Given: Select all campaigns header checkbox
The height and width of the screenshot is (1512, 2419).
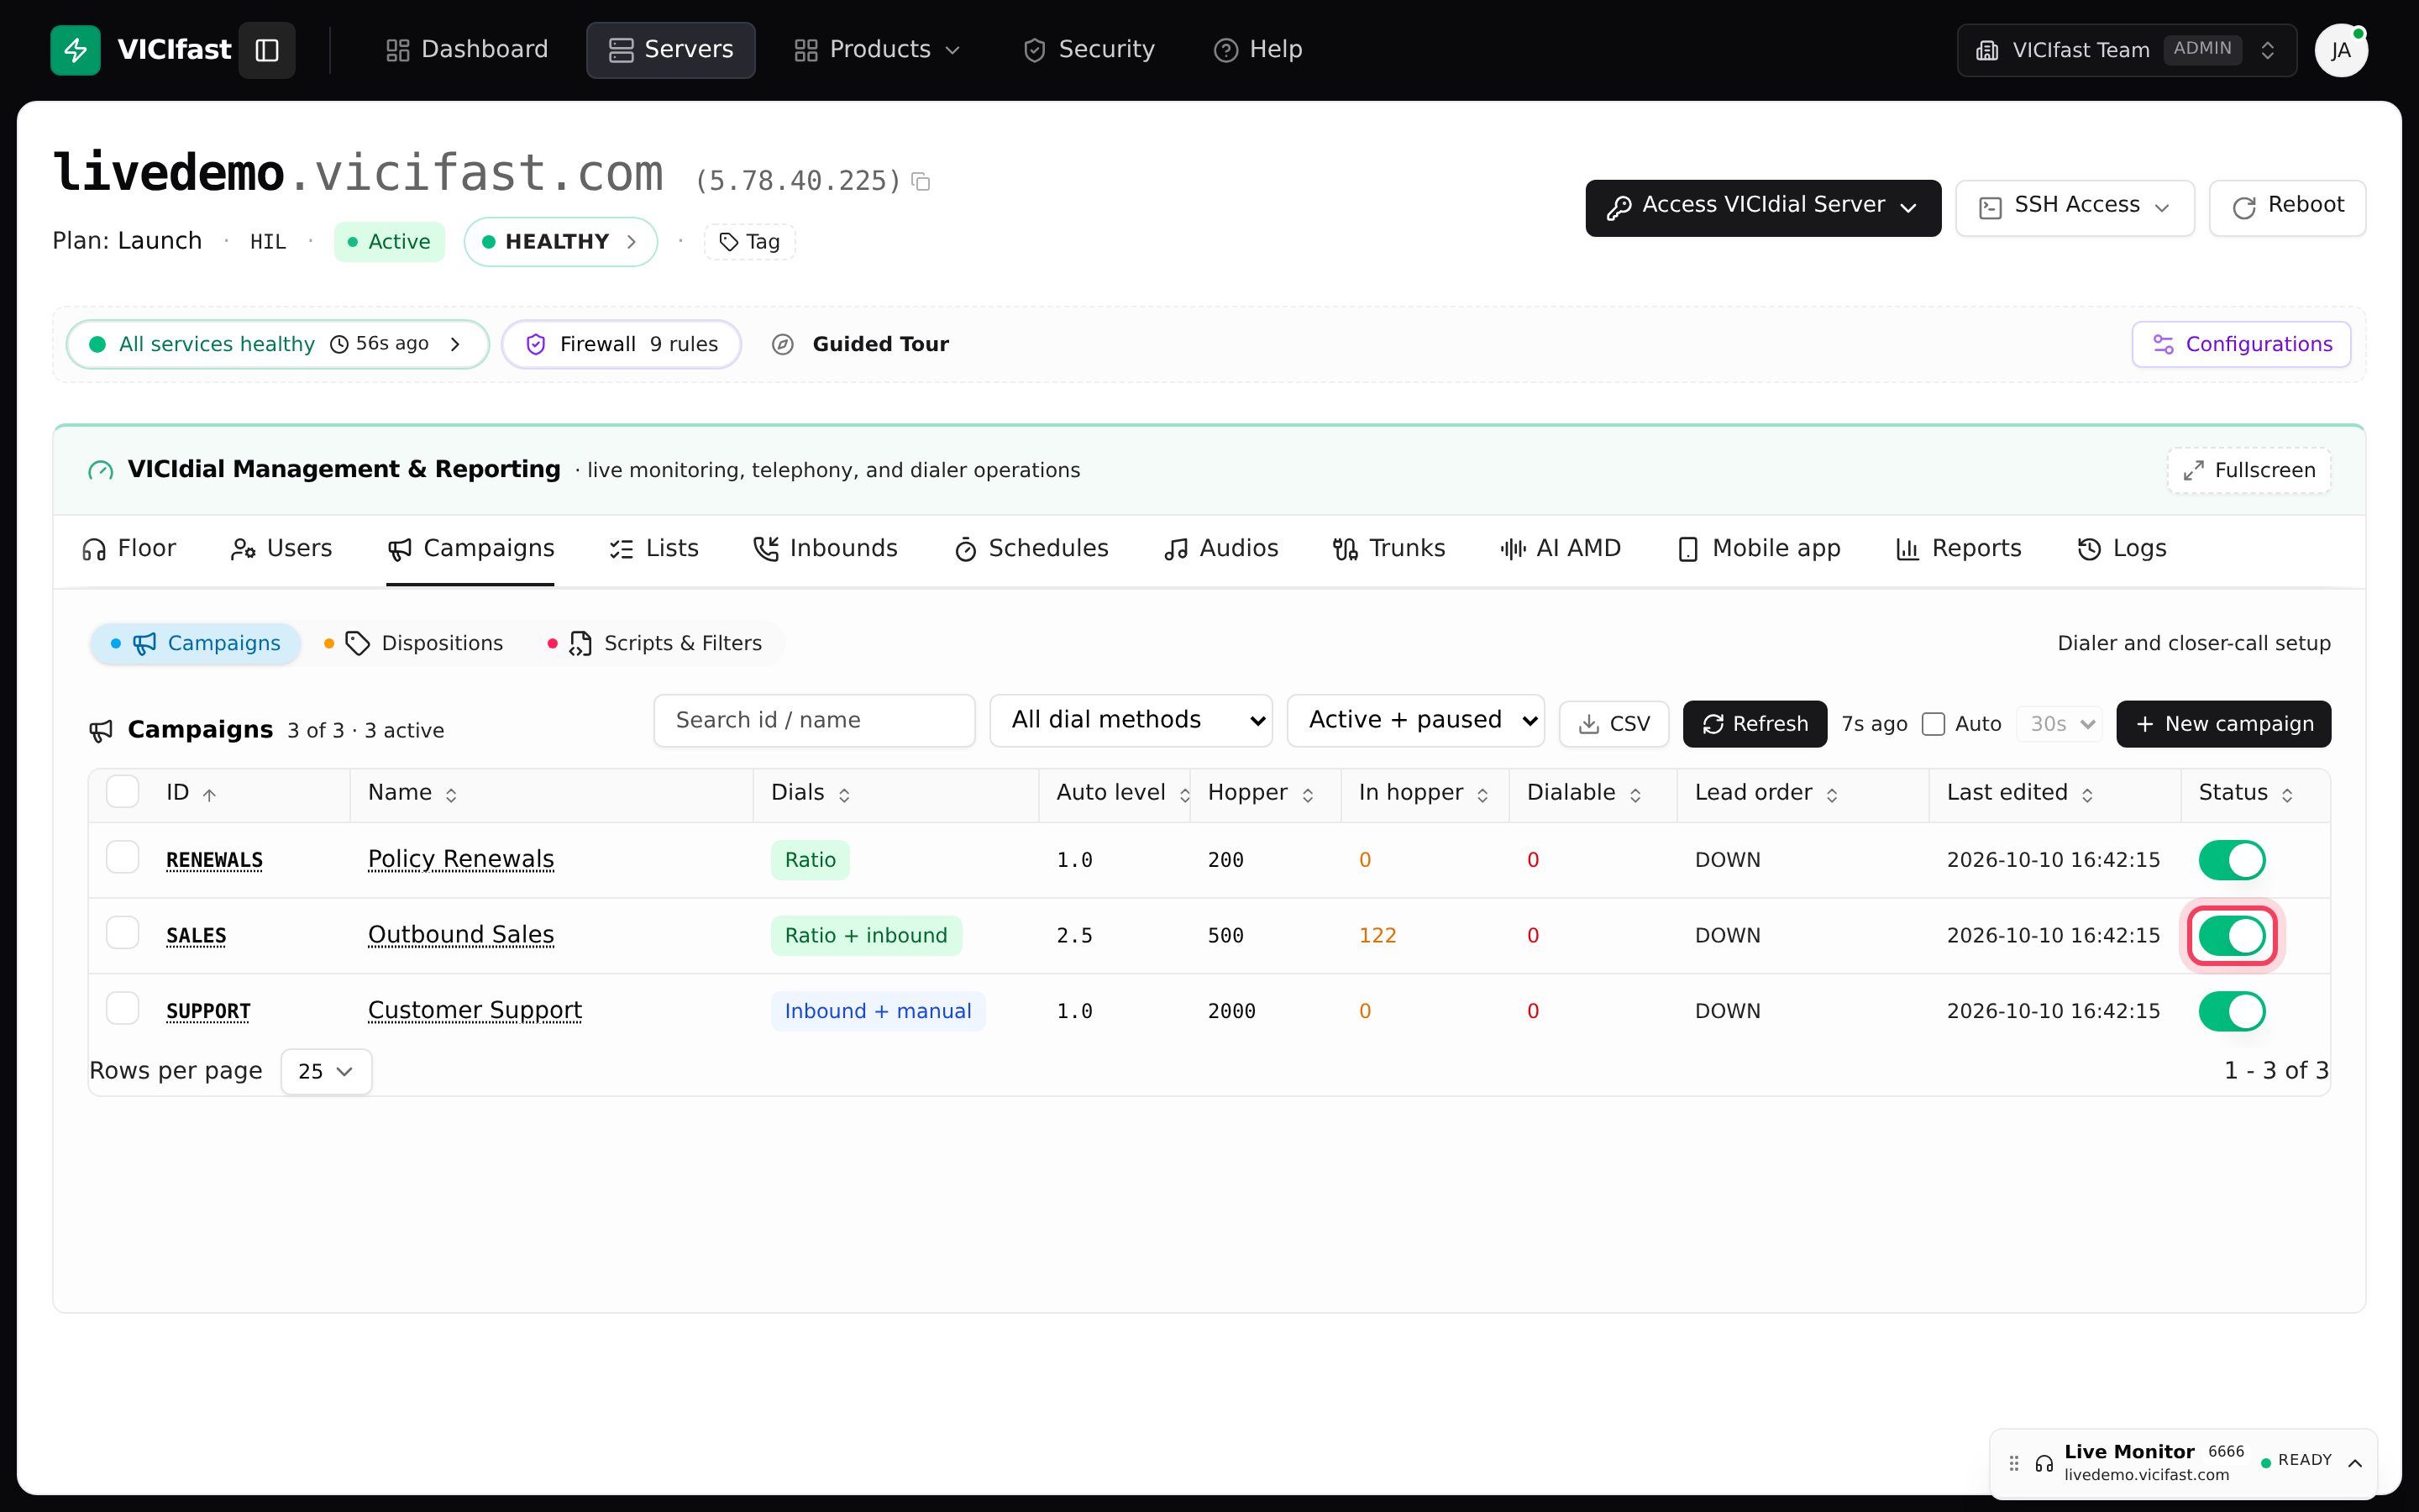Looking at the screenshot, I should tap(123, 791).
